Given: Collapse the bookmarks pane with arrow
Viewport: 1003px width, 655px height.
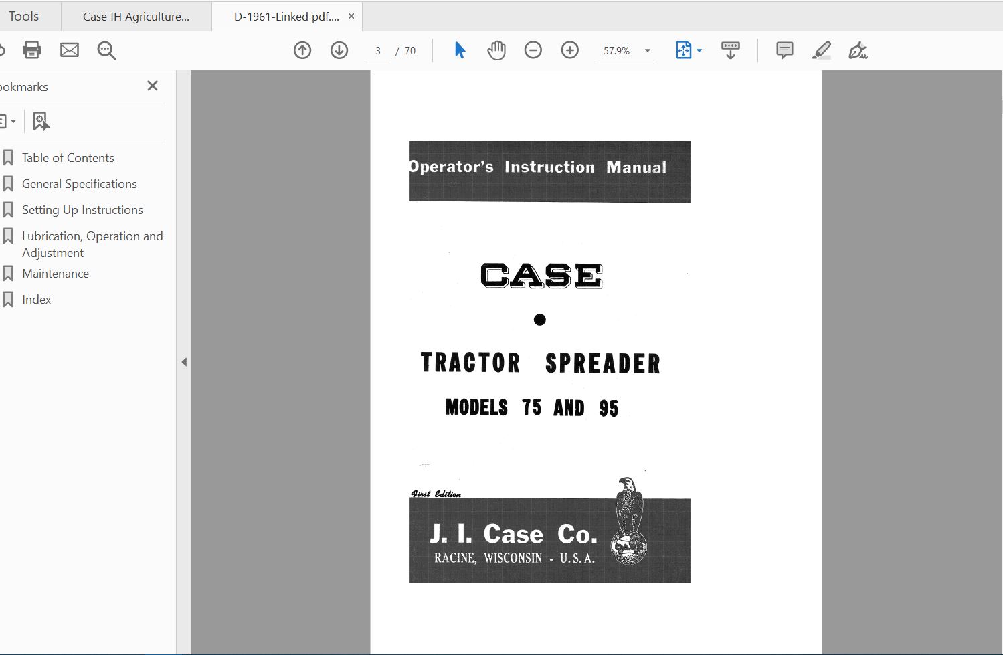Looking at the screenshot, I should (184, 362).
